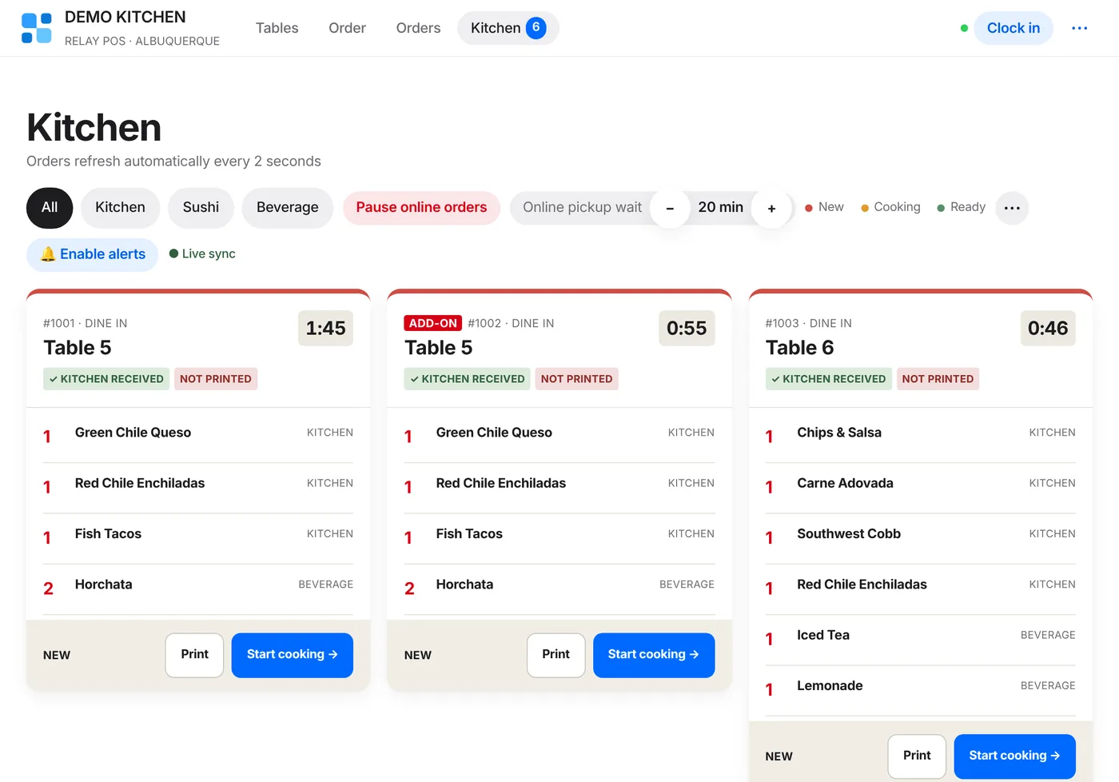The width and height of the screenshot is (1119, 782).
Task: Click the New status legend
Action: pos(824,207)
